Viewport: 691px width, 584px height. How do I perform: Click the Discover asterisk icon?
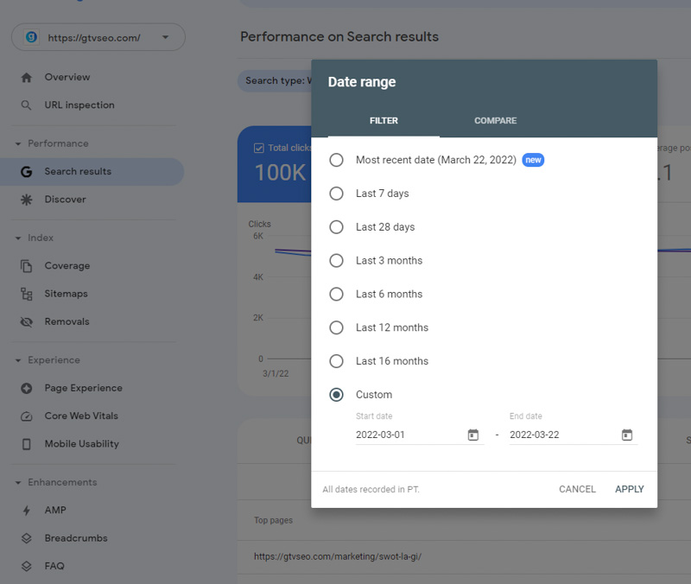coord(27,200)
